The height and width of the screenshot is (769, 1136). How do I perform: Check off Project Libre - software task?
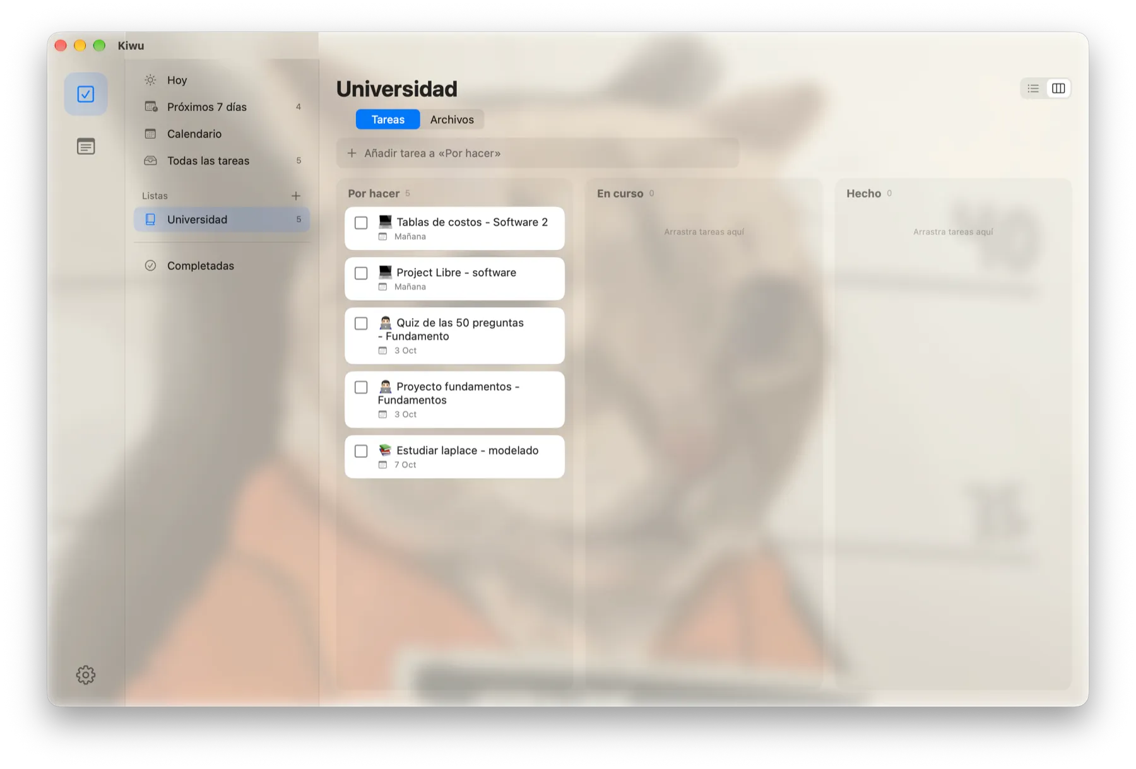click(x=361, y=273)
